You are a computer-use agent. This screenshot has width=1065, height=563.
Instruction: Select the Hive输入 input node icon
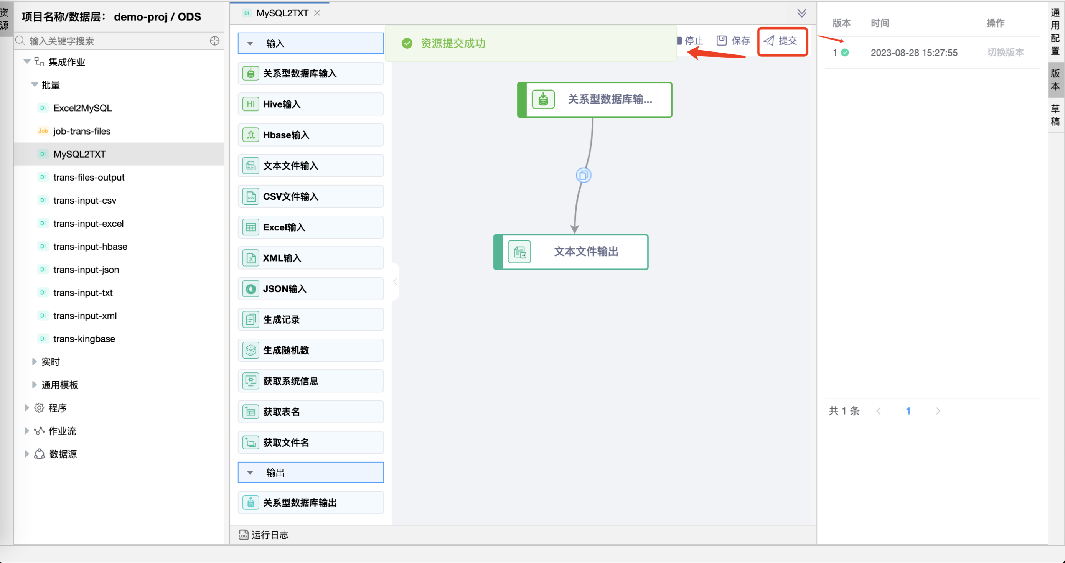point(250,104)
